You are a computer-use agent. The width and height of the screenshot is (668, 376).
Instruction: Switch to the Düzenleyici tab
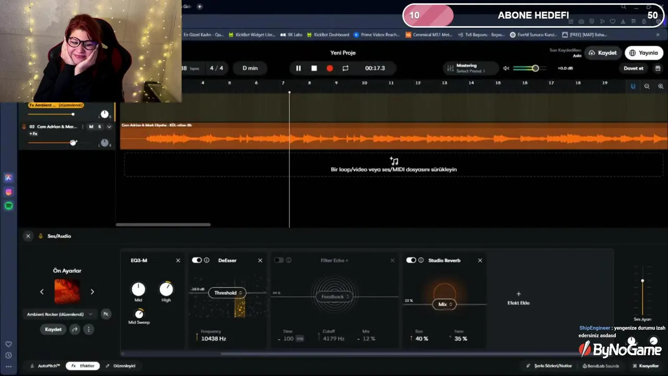tap(121, 366)
